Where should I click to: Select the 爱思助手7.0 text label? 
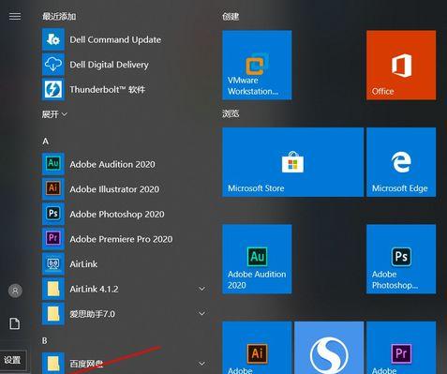pos(92,314)
